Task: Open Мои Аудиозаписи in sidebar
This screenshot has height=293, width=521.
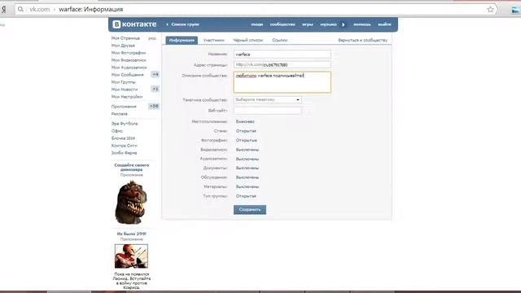Action: [129, 68]
